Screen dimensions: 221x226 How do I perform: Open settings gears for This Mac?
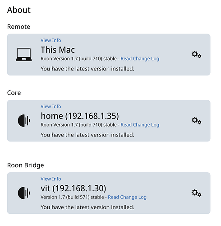196,55
